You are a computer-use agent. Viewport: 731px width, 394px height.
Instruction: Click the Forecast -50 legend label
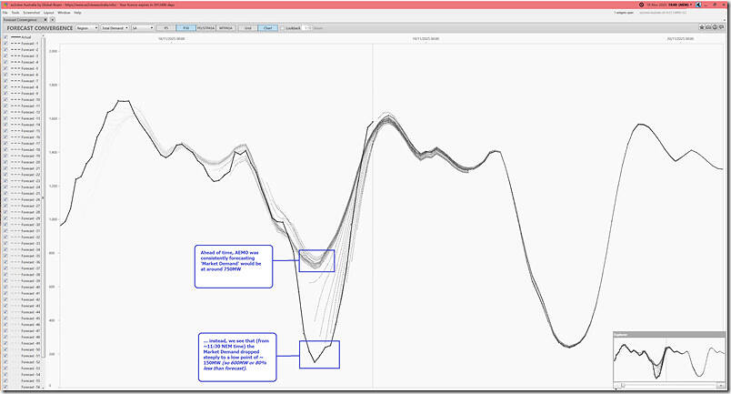[x=31, y=349]
